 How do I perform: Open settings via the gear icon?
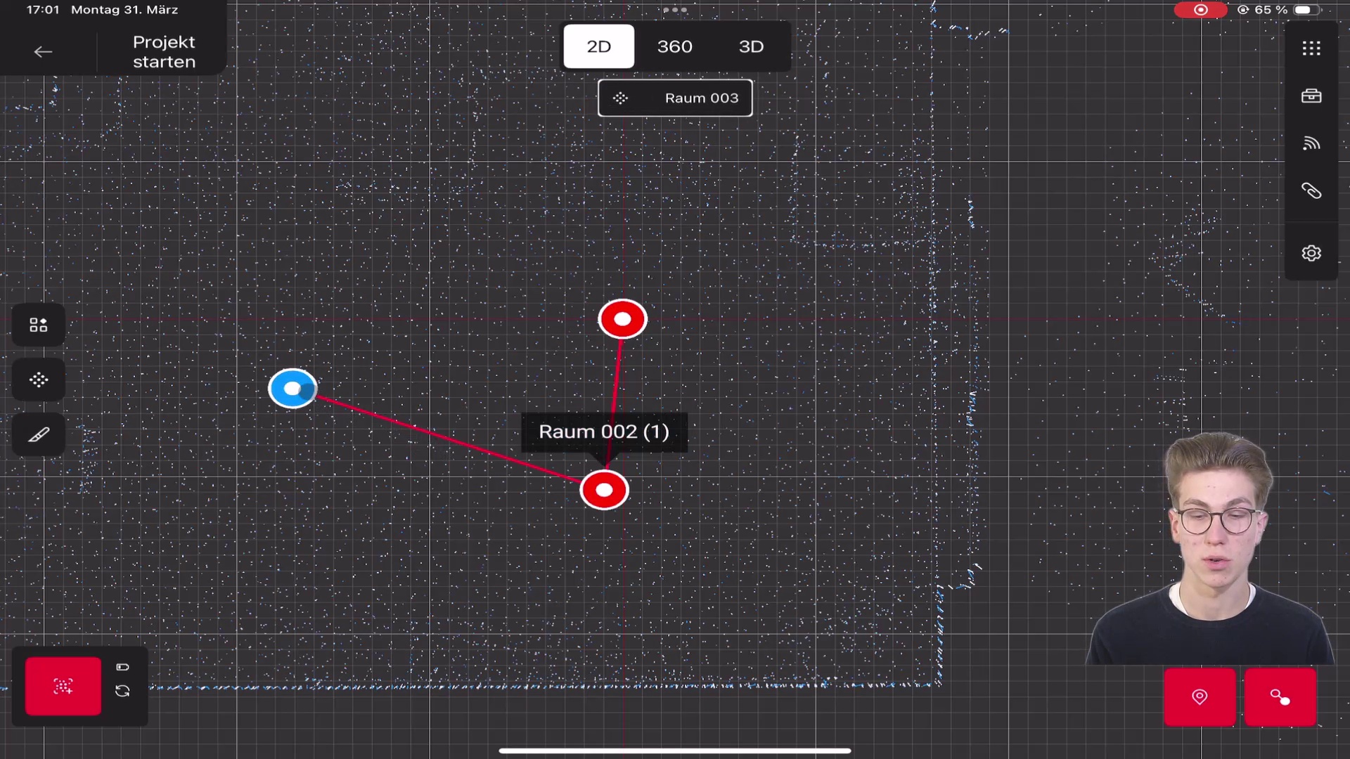click(x=1311, y=253)
